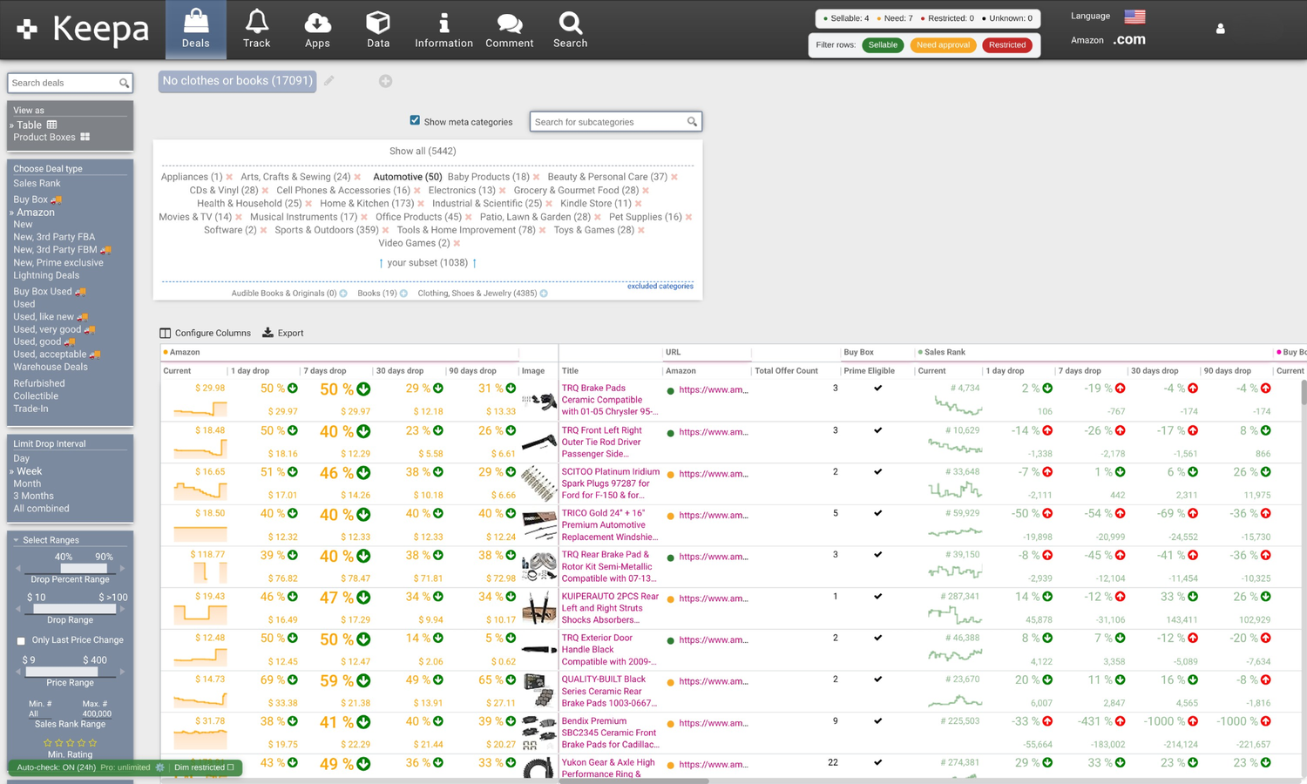
Task: Click the Export button
Action: click(x=283, y=333)
